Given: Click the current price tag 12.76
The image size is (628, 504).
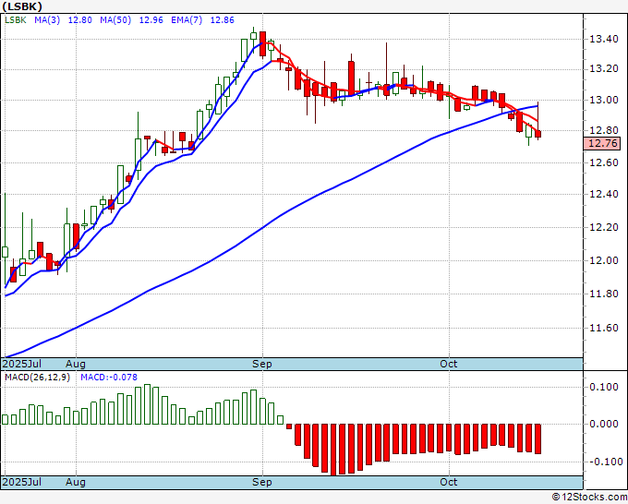Looking at the screenshot, I should click(602, 143).
